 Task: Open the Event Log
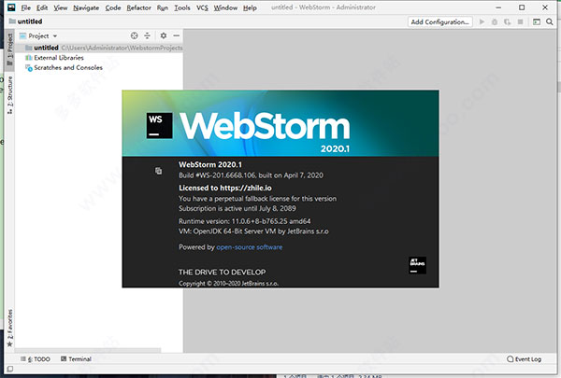click(x=525, y=359)
